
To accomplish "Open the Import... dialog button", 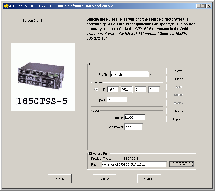I will [x=179, y=119].
